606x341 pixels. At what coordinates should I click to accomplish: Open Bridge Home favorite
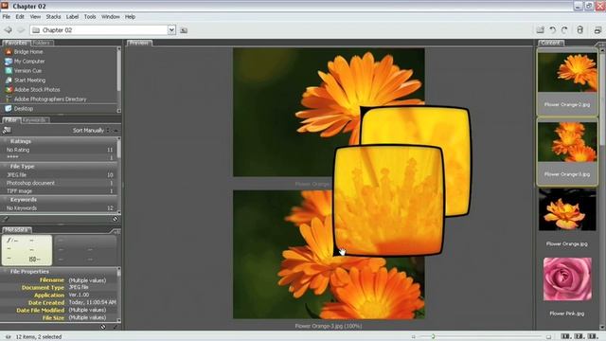click(28, 51)
